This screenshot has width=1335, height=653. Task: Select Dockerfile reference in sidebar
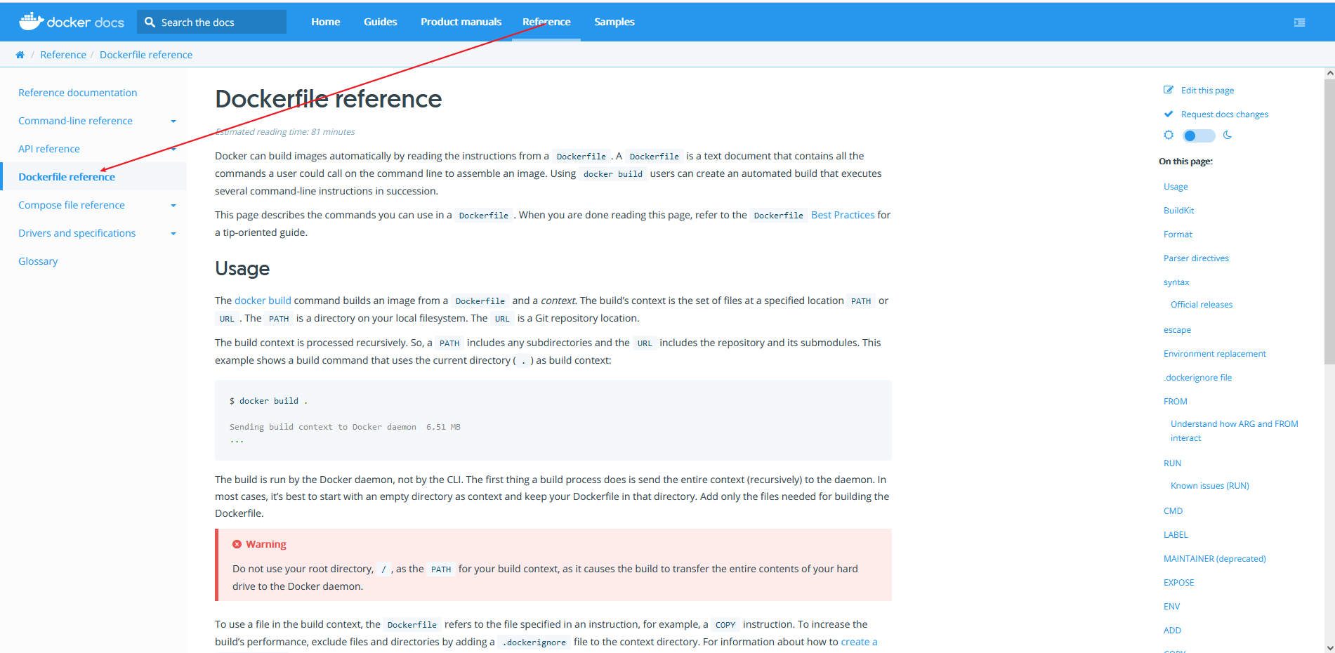point(67,177)
